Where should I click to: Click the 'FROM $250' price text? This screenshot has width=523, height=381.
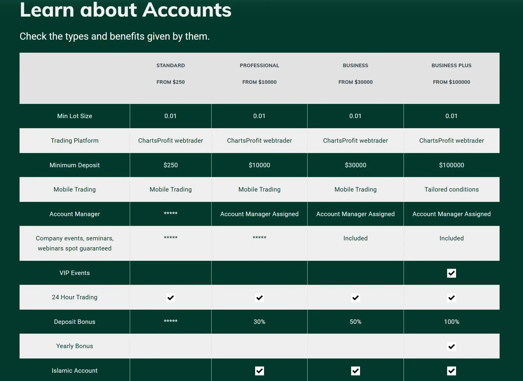[x=170, y=82]
